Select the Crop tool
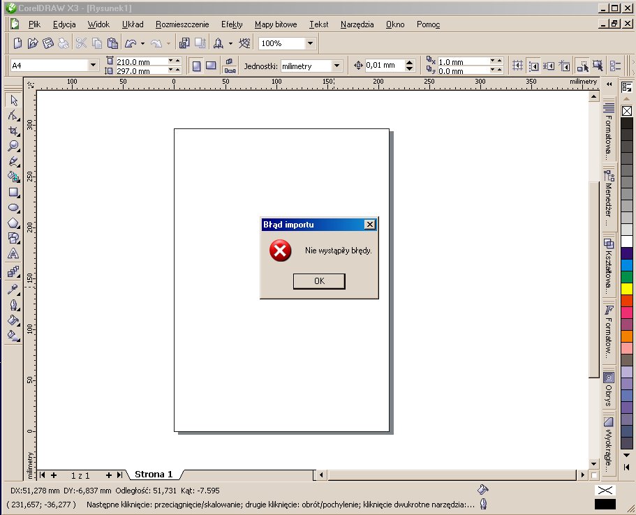Viewport: 636px width, 515px height. (13, 130)
